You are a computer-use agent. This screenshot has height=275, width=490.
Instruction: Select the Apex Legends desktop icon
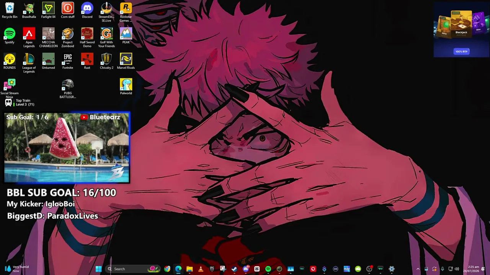(x=29, y=38)
